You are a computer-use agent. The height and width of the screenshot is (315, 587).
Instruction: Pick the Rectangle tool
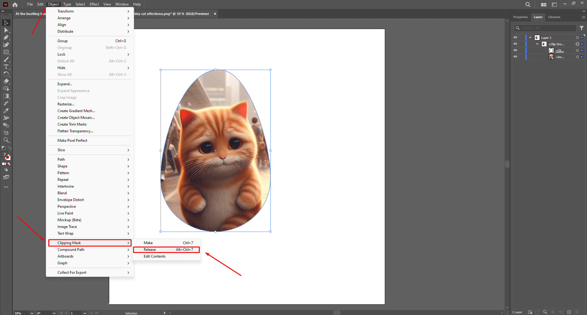(x=6, y=52)
